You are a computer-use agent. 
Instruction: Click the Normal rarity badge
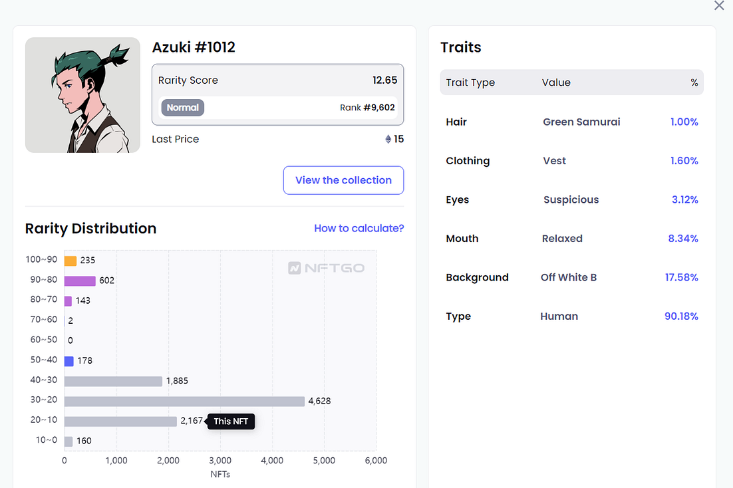(x=183, y=108)
